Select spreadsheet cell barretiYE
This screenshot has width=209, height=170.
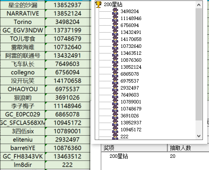pyautogui.click(x=23, y=148)
